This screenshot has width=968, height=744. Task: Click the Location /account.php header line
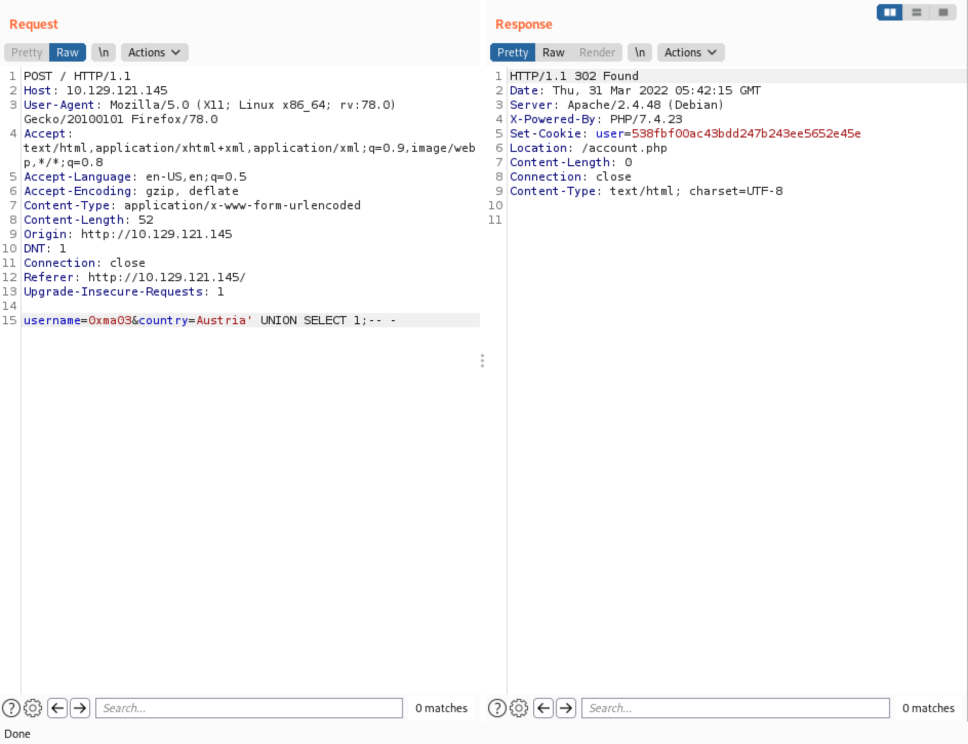588,148
